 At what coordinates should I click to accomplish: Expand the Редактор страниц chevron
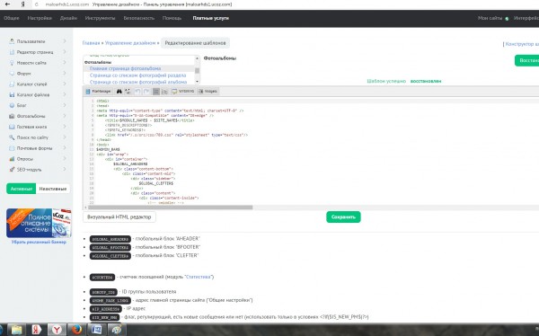coord(65,52)
